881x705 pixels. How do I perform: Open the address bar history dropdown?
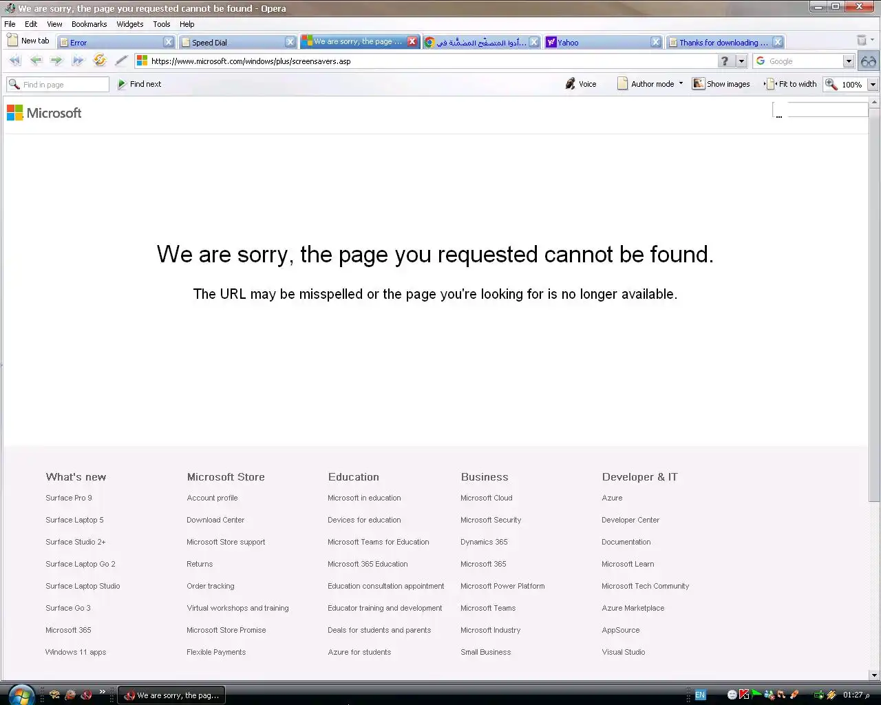click(x=741, y=61)
